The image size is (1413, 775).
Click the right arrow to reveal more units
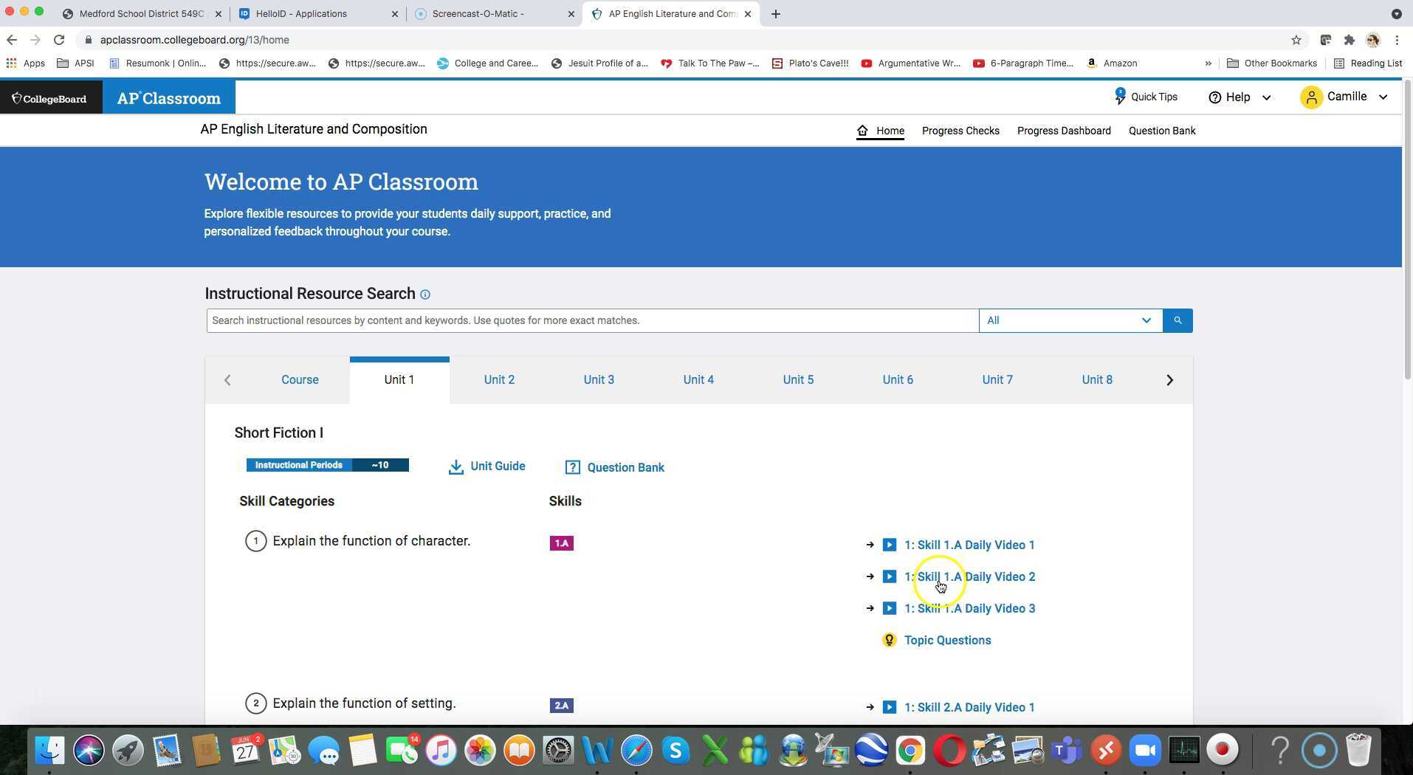click(x=1169, y=379)
